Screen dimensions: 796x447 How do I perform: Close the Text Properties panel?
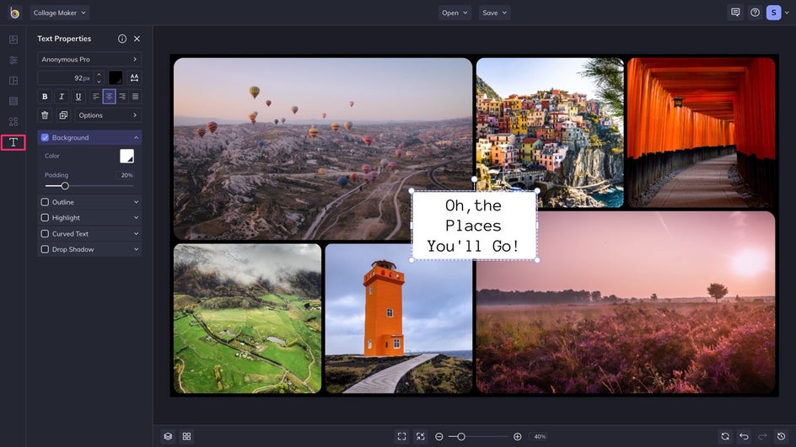(x=137, y=39)
